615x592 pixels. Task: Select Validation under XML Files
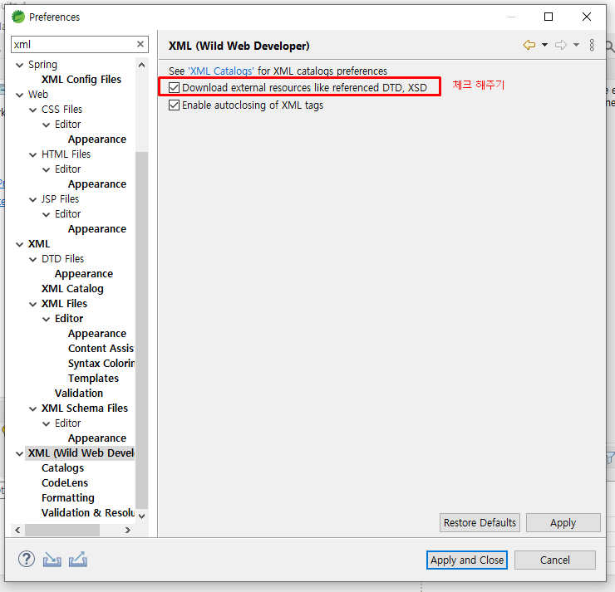coord(79,393)
